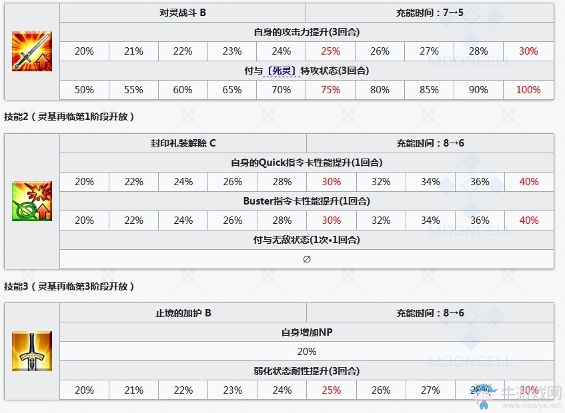This screenshot has width=565, height=413.
Task: Click the 20% NP gain cell
Action: (x=307, y=351)
